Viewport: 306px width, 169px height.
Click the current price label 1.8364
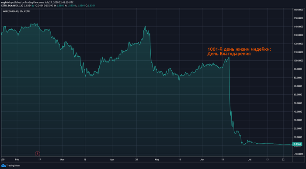coord(297,144)
